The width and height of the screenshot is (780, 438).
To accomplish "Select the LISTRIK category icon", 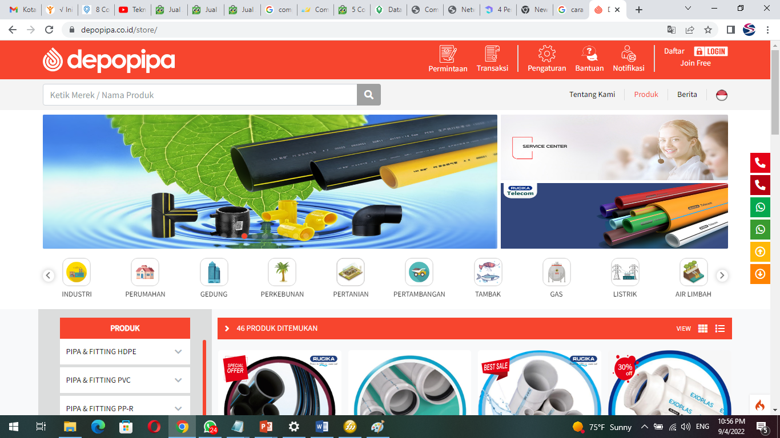I will pos(625,272).
